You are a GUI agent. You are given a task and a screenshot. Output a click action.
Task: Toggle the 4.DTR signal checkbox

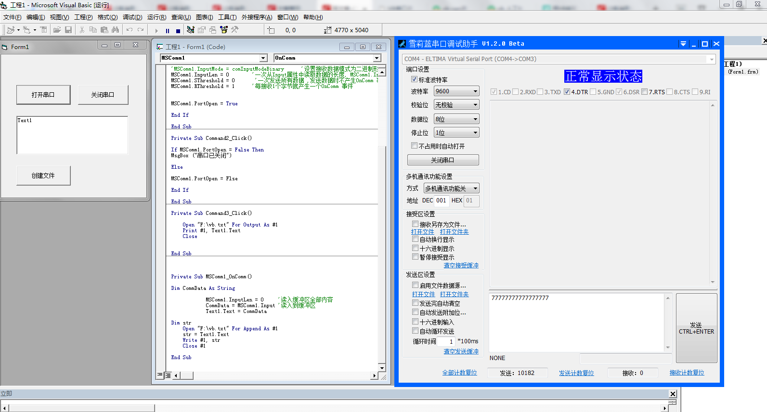(567, 92)
